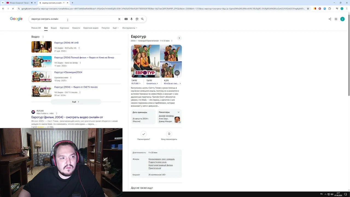350x197 pixels.
Task: Bookmark this page with the star
Action: [308, 9]
